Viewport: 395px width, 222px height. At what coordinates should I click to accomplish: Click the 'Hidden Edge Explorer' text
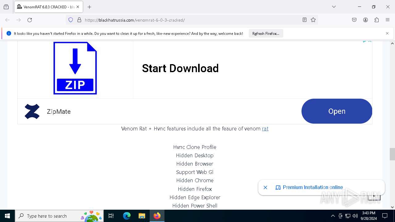coord(195,197)
